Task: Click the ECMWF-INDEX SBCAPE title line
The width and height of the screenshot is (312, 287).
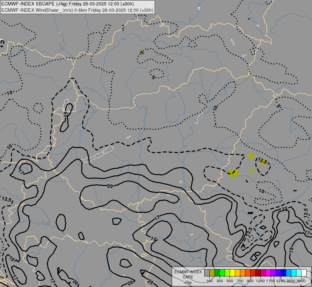Action: [x=68, y=4]
